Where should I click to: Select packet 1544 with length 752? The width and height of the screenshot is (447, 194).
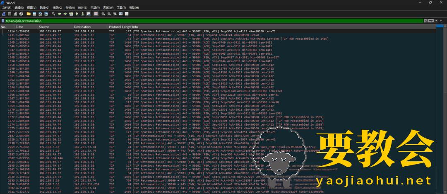click(x=218, y=39)
